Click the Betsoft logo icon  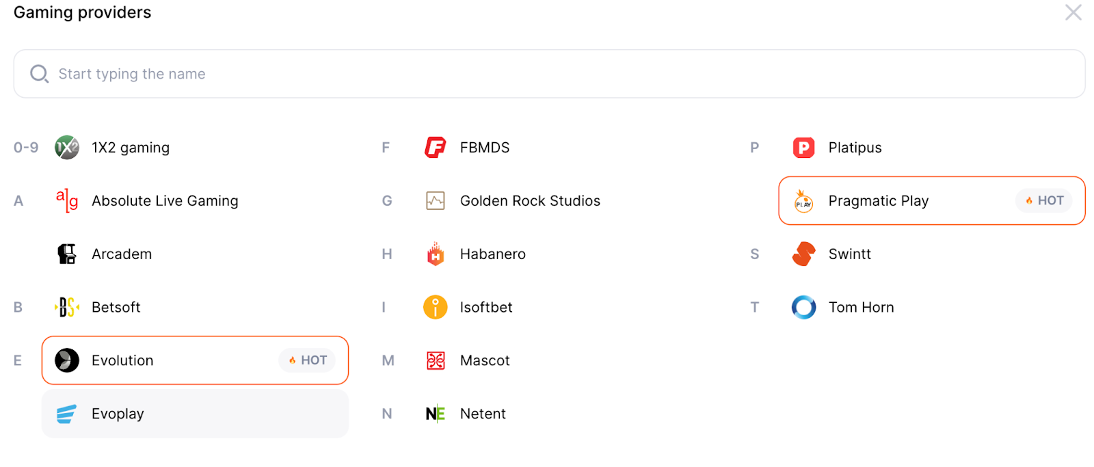tap(67, 307)
